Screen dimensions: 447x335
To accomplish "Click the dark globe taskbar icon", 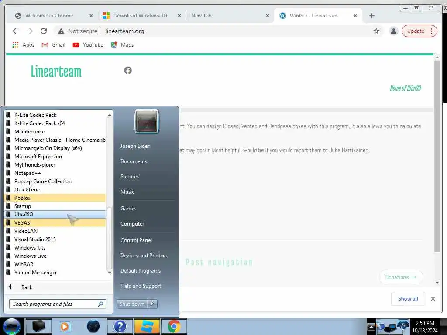I will [93, 326].
